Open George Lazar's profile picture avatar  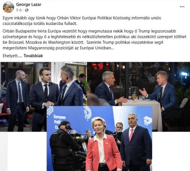click(x=9, y=7)
